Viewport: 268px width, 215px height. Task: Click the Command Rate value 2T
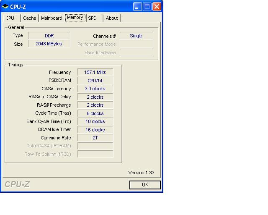click(x=95, y=138)
